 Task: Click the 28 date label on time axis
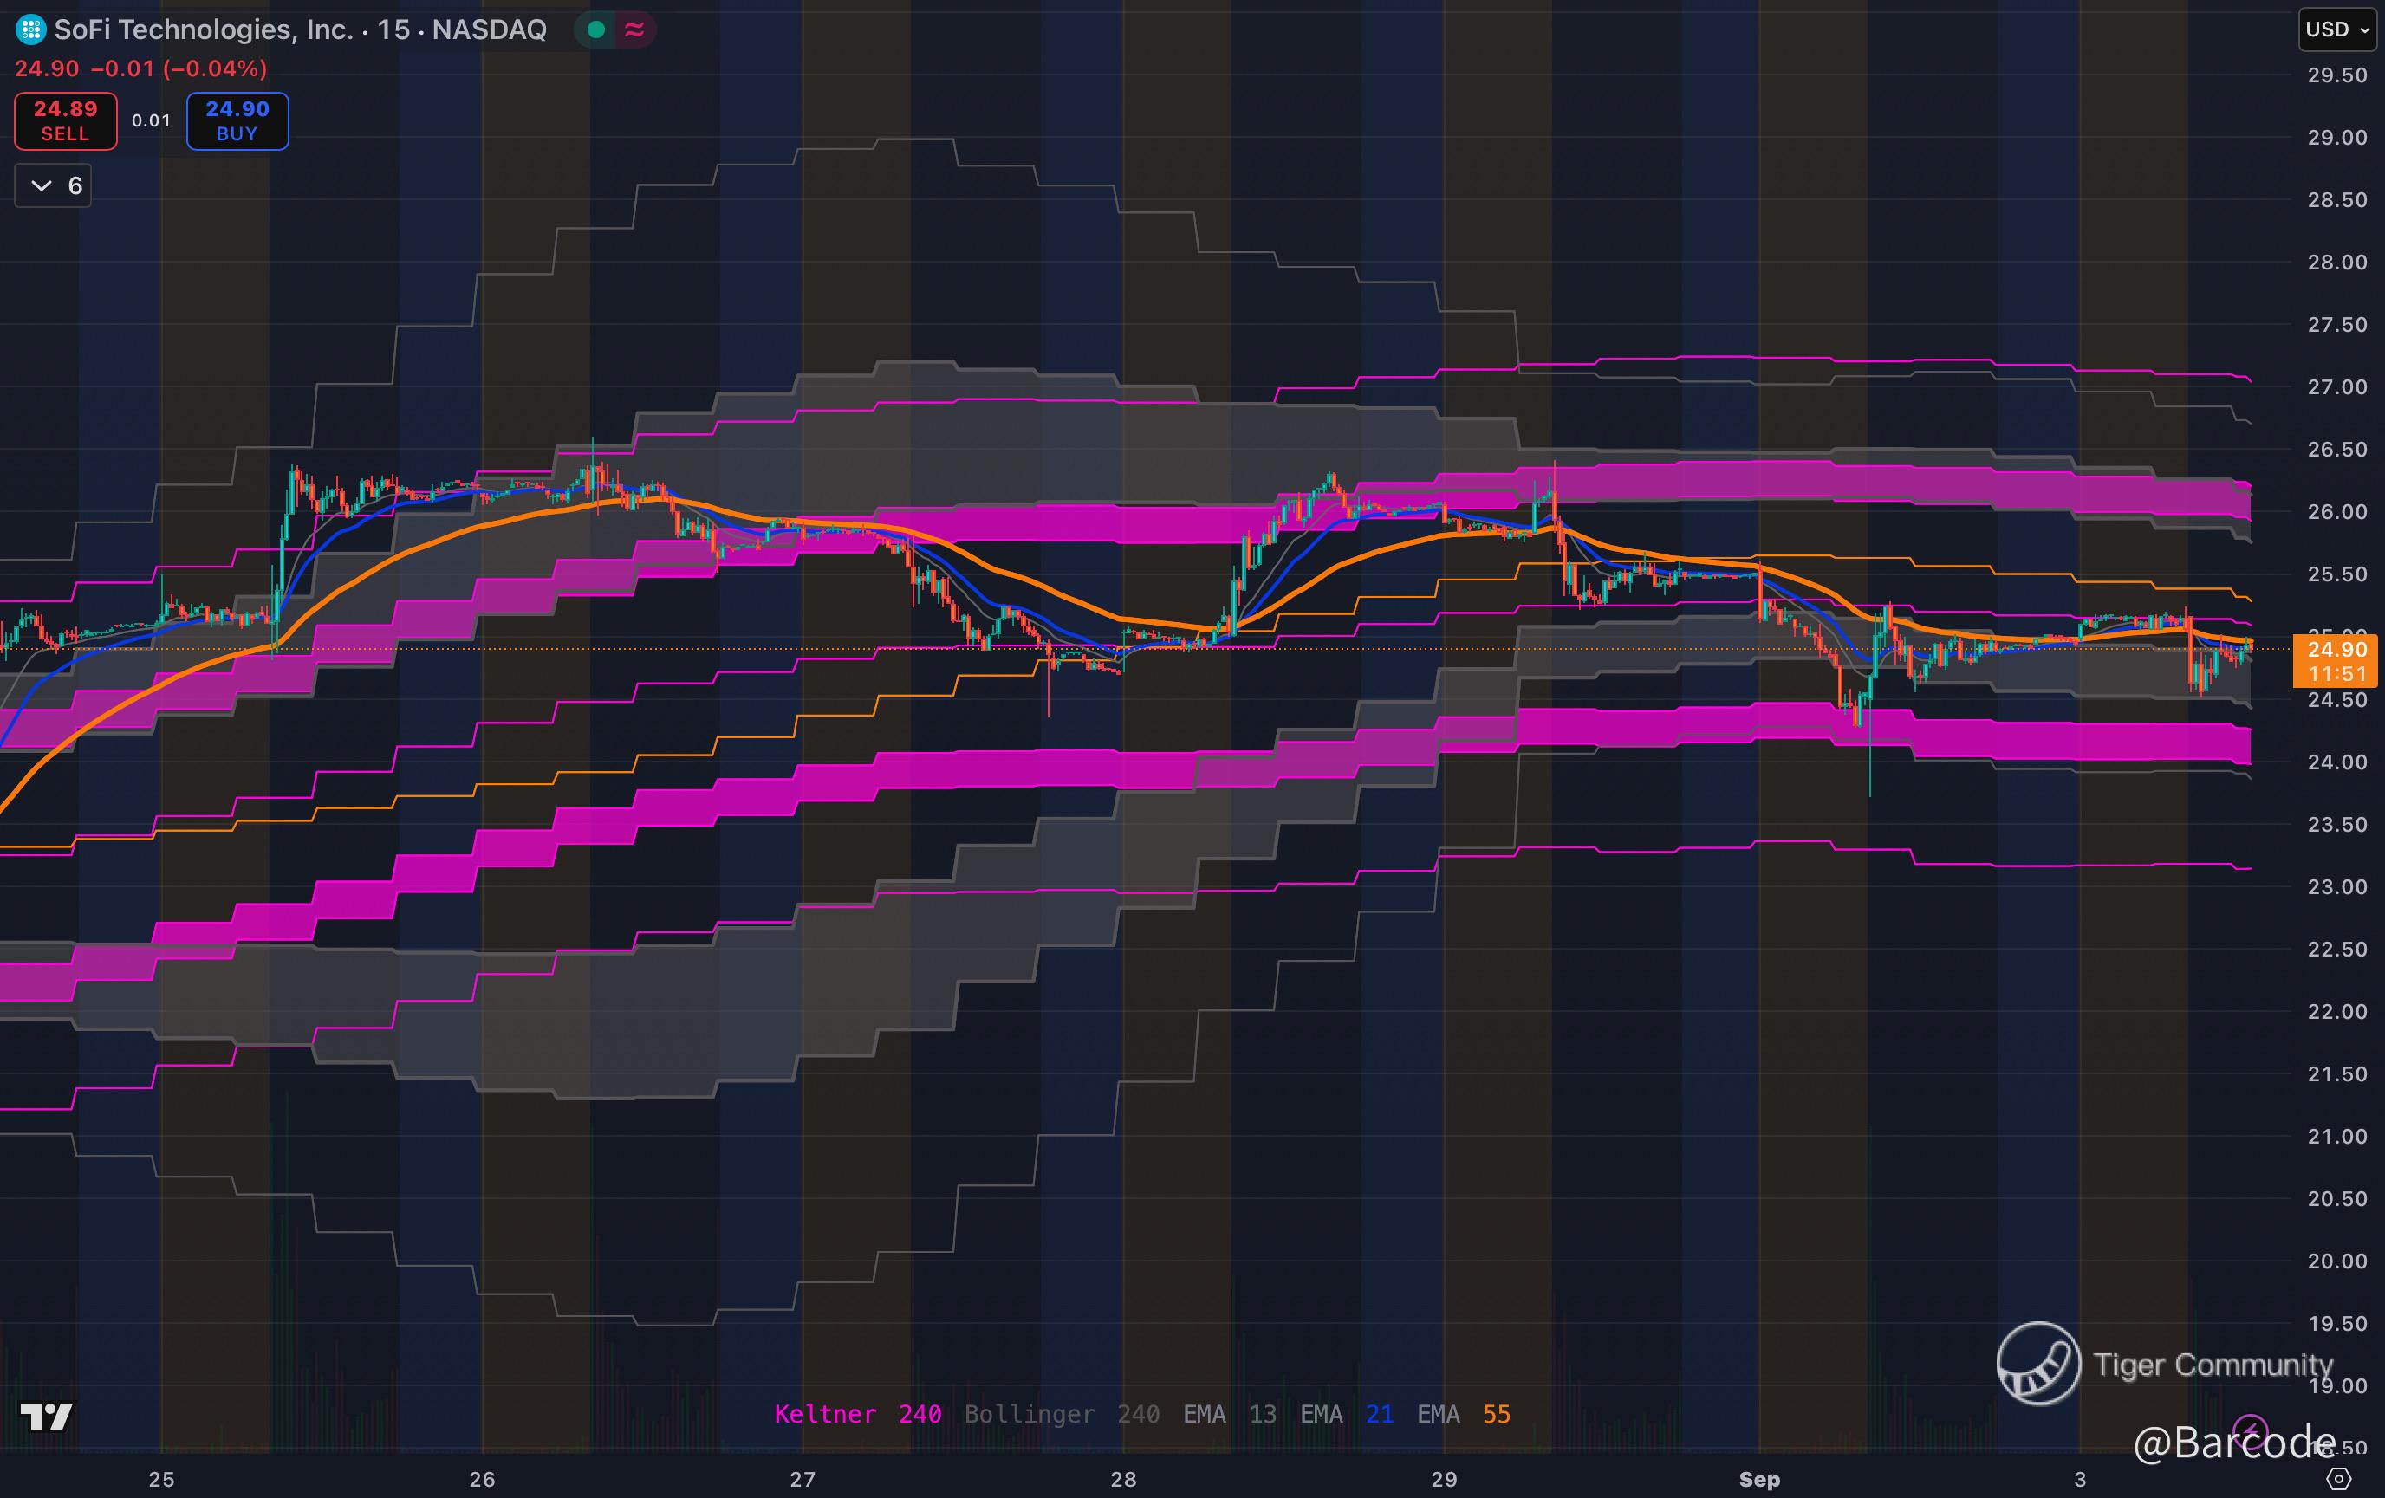(x=1123, y=1479)
